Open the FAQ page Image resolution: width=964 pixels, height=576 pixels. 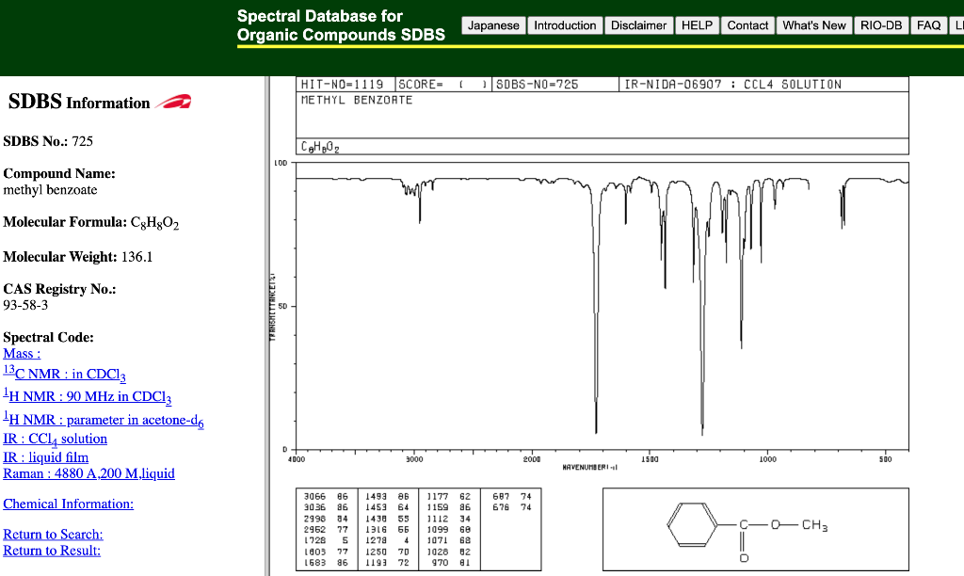point(928,25)
